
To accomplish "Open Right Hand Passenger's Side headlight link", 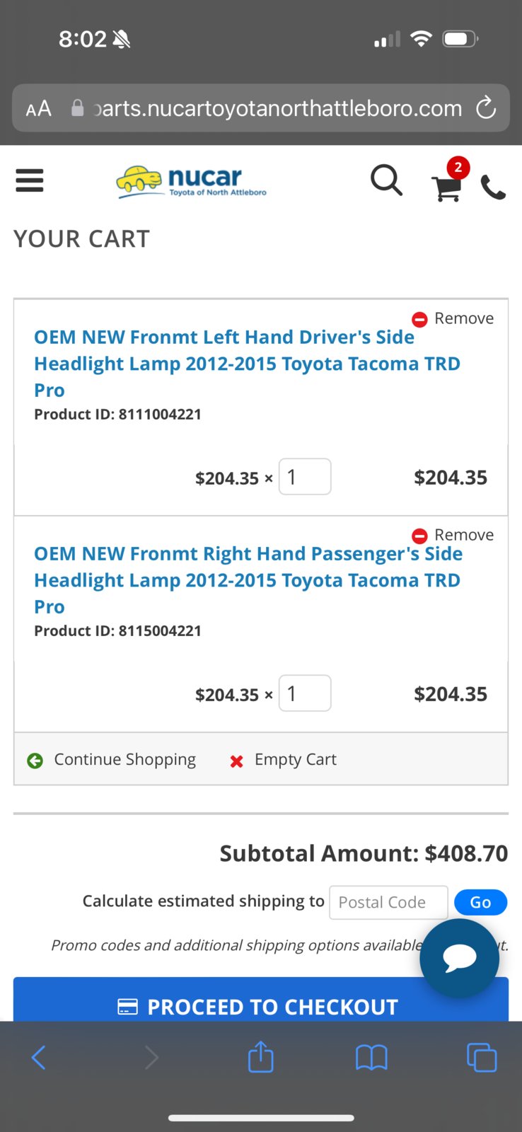I will click(248, 580).
